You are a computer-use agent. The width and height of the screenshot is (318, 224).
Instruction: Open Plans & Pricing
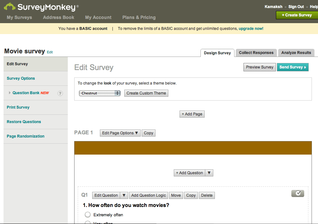point(139,17)
